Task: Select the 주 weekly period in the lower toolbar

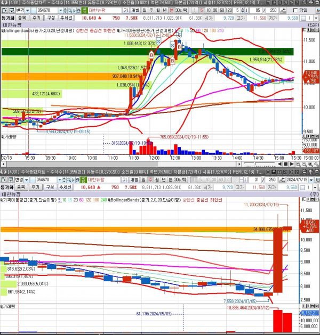Action: click(150, 179)
